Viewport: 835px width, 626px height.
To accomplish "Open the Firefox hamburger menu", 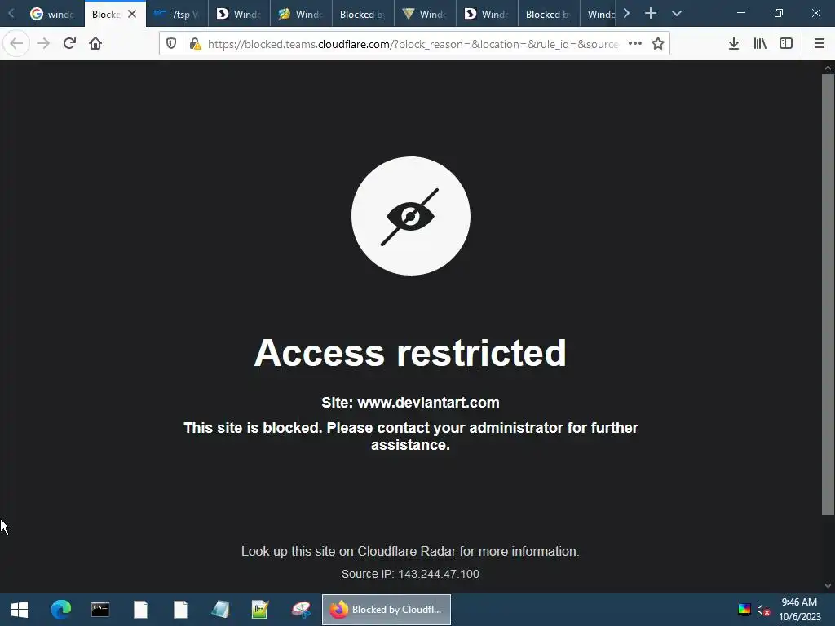I will click(820, 44).
